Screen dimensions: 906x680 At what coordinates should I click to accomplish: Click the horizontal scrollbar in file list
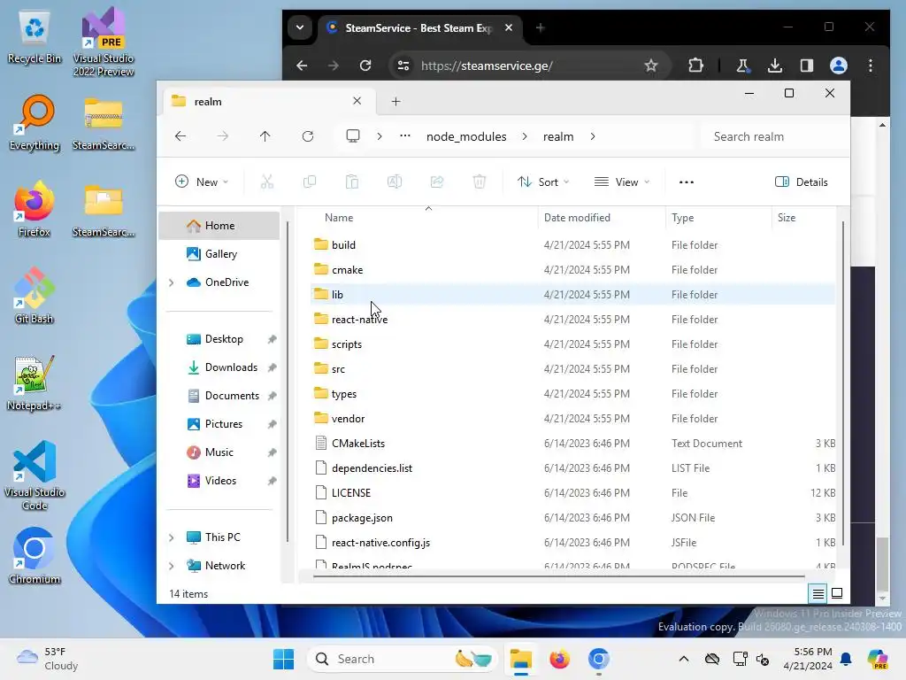pos(559,576)
